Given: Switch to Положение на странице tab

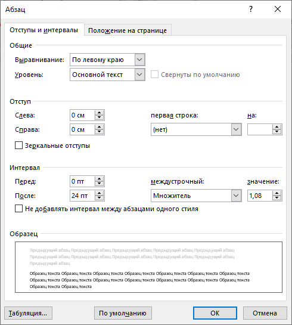Looking at the screenshot, I should 128,30.
